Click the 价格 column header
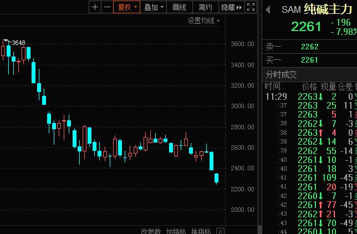Image resolution: width=357 pixels, height=234 pixels. [x=309, y=87]
